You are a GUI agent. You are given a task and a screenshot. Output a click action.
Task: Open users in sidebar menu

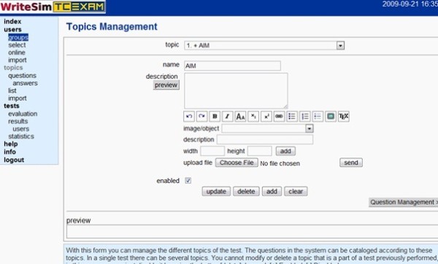coord(12,29)
